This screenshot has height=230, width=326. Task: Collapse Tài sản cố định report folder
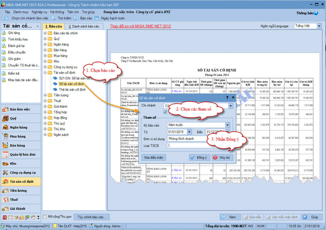tap(45, 73)
